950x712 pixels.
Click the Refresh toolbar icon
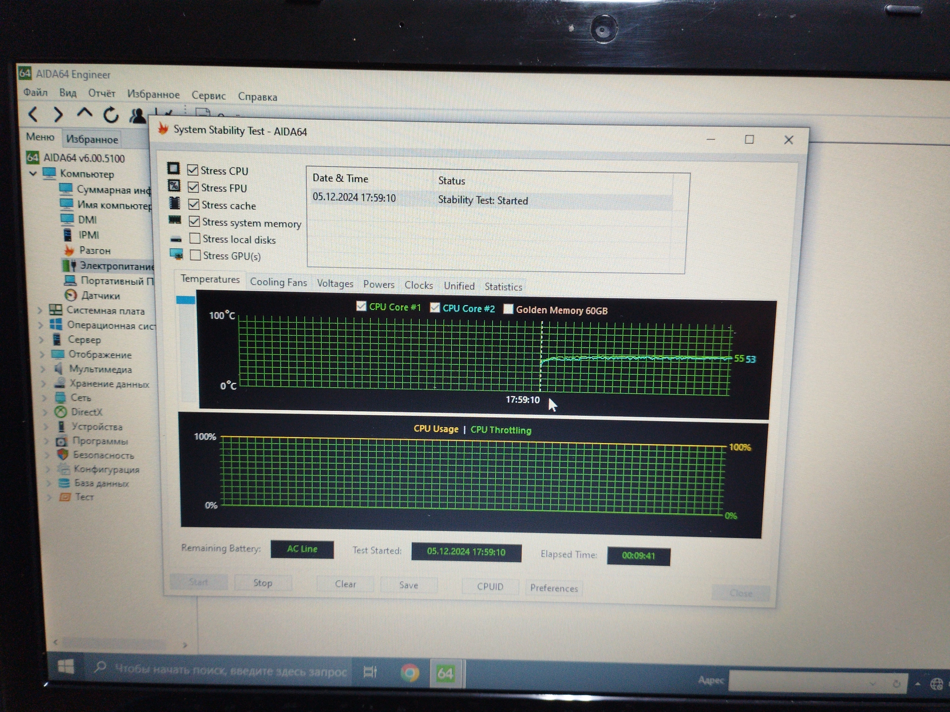111,115
